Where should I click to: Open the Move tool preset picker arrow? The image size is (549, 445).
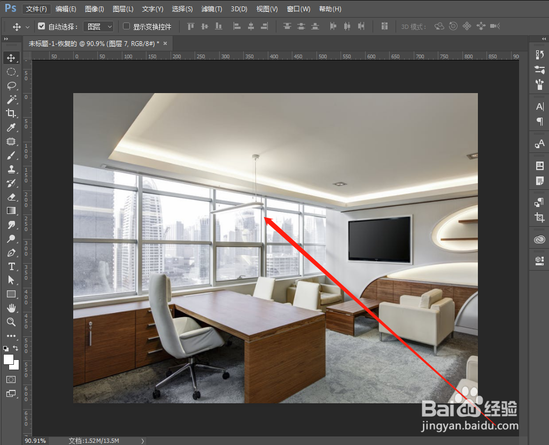(27, 27)
